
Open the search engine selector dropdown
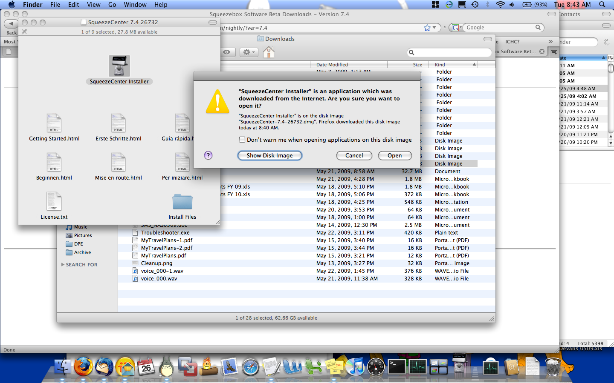[456, 28]
